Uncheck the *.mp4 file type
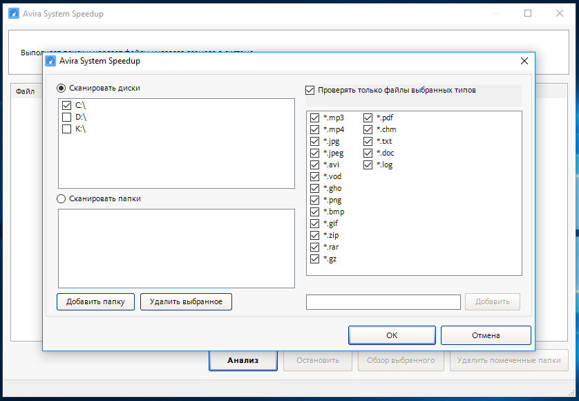 click(314, 130)
